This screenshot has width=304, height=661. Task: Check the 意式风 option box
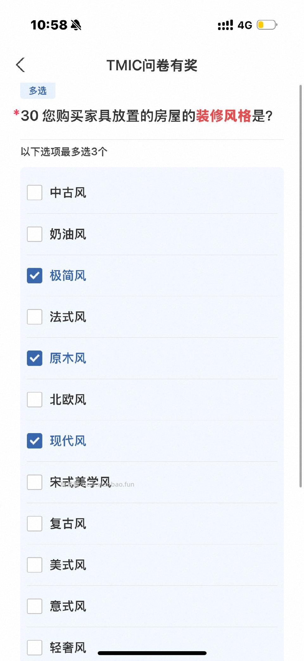tap(35, 606)
